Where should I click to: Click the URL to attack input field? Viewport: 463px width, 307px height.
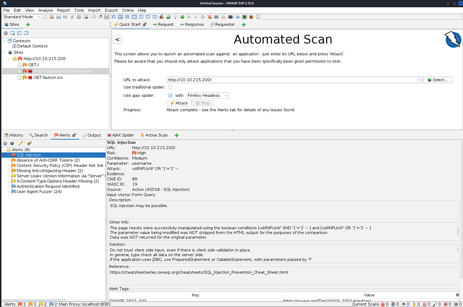point(292,80)
